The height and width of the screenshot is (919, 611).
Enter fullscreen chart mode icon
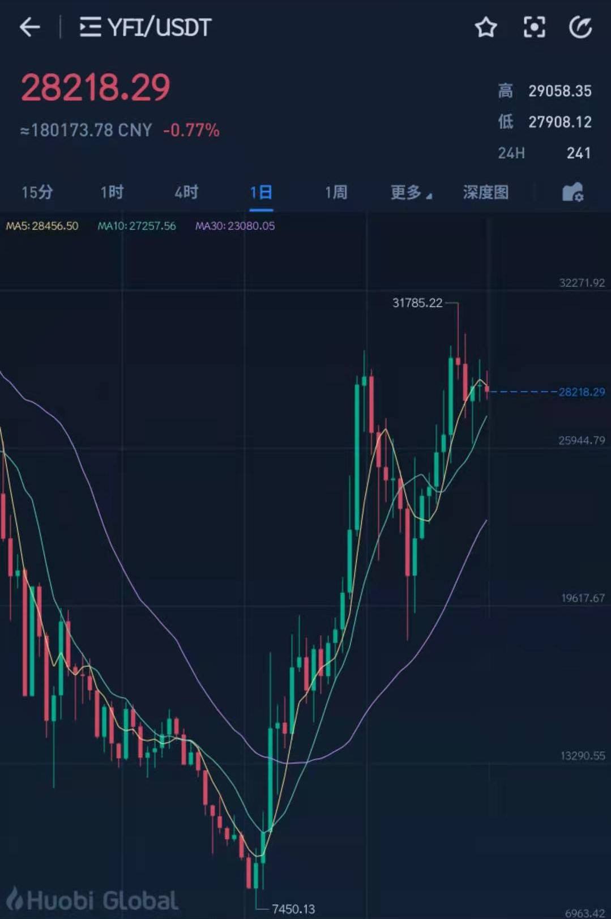[534, 27]
